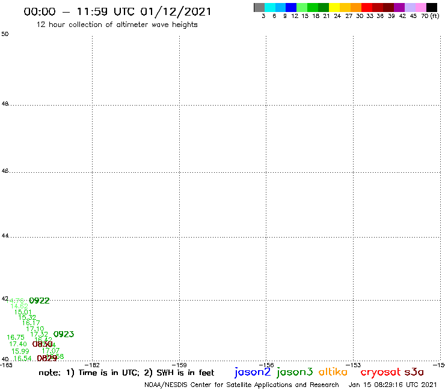The image size is (445, 390).
Task: Click the 'Jan 15 08:29:16 UTC 2021' timestamp
Action: (x=393, y=385)
